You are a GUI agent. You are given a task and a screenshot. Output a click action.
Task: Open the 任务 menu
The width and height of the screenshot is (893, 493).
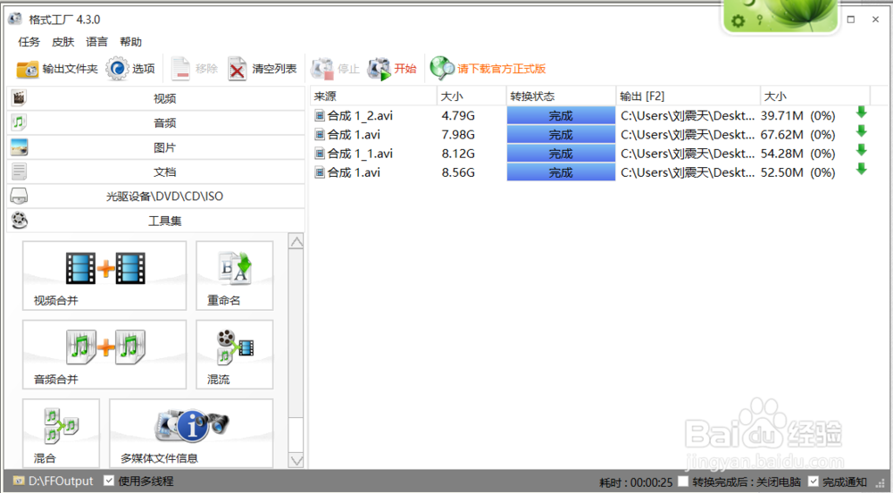click(29, 42)
